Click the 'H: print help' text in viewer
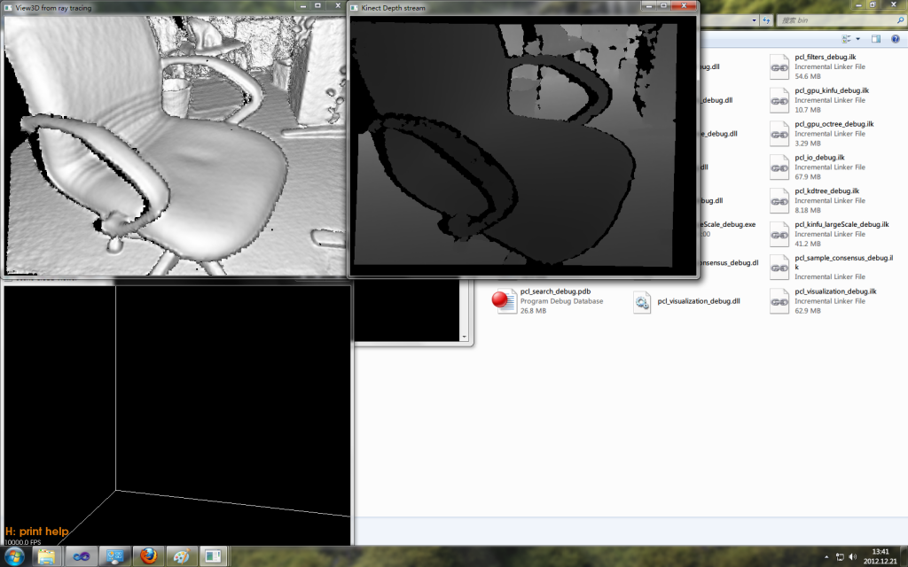The image size is (908, 567). click(x=36, y=532)
